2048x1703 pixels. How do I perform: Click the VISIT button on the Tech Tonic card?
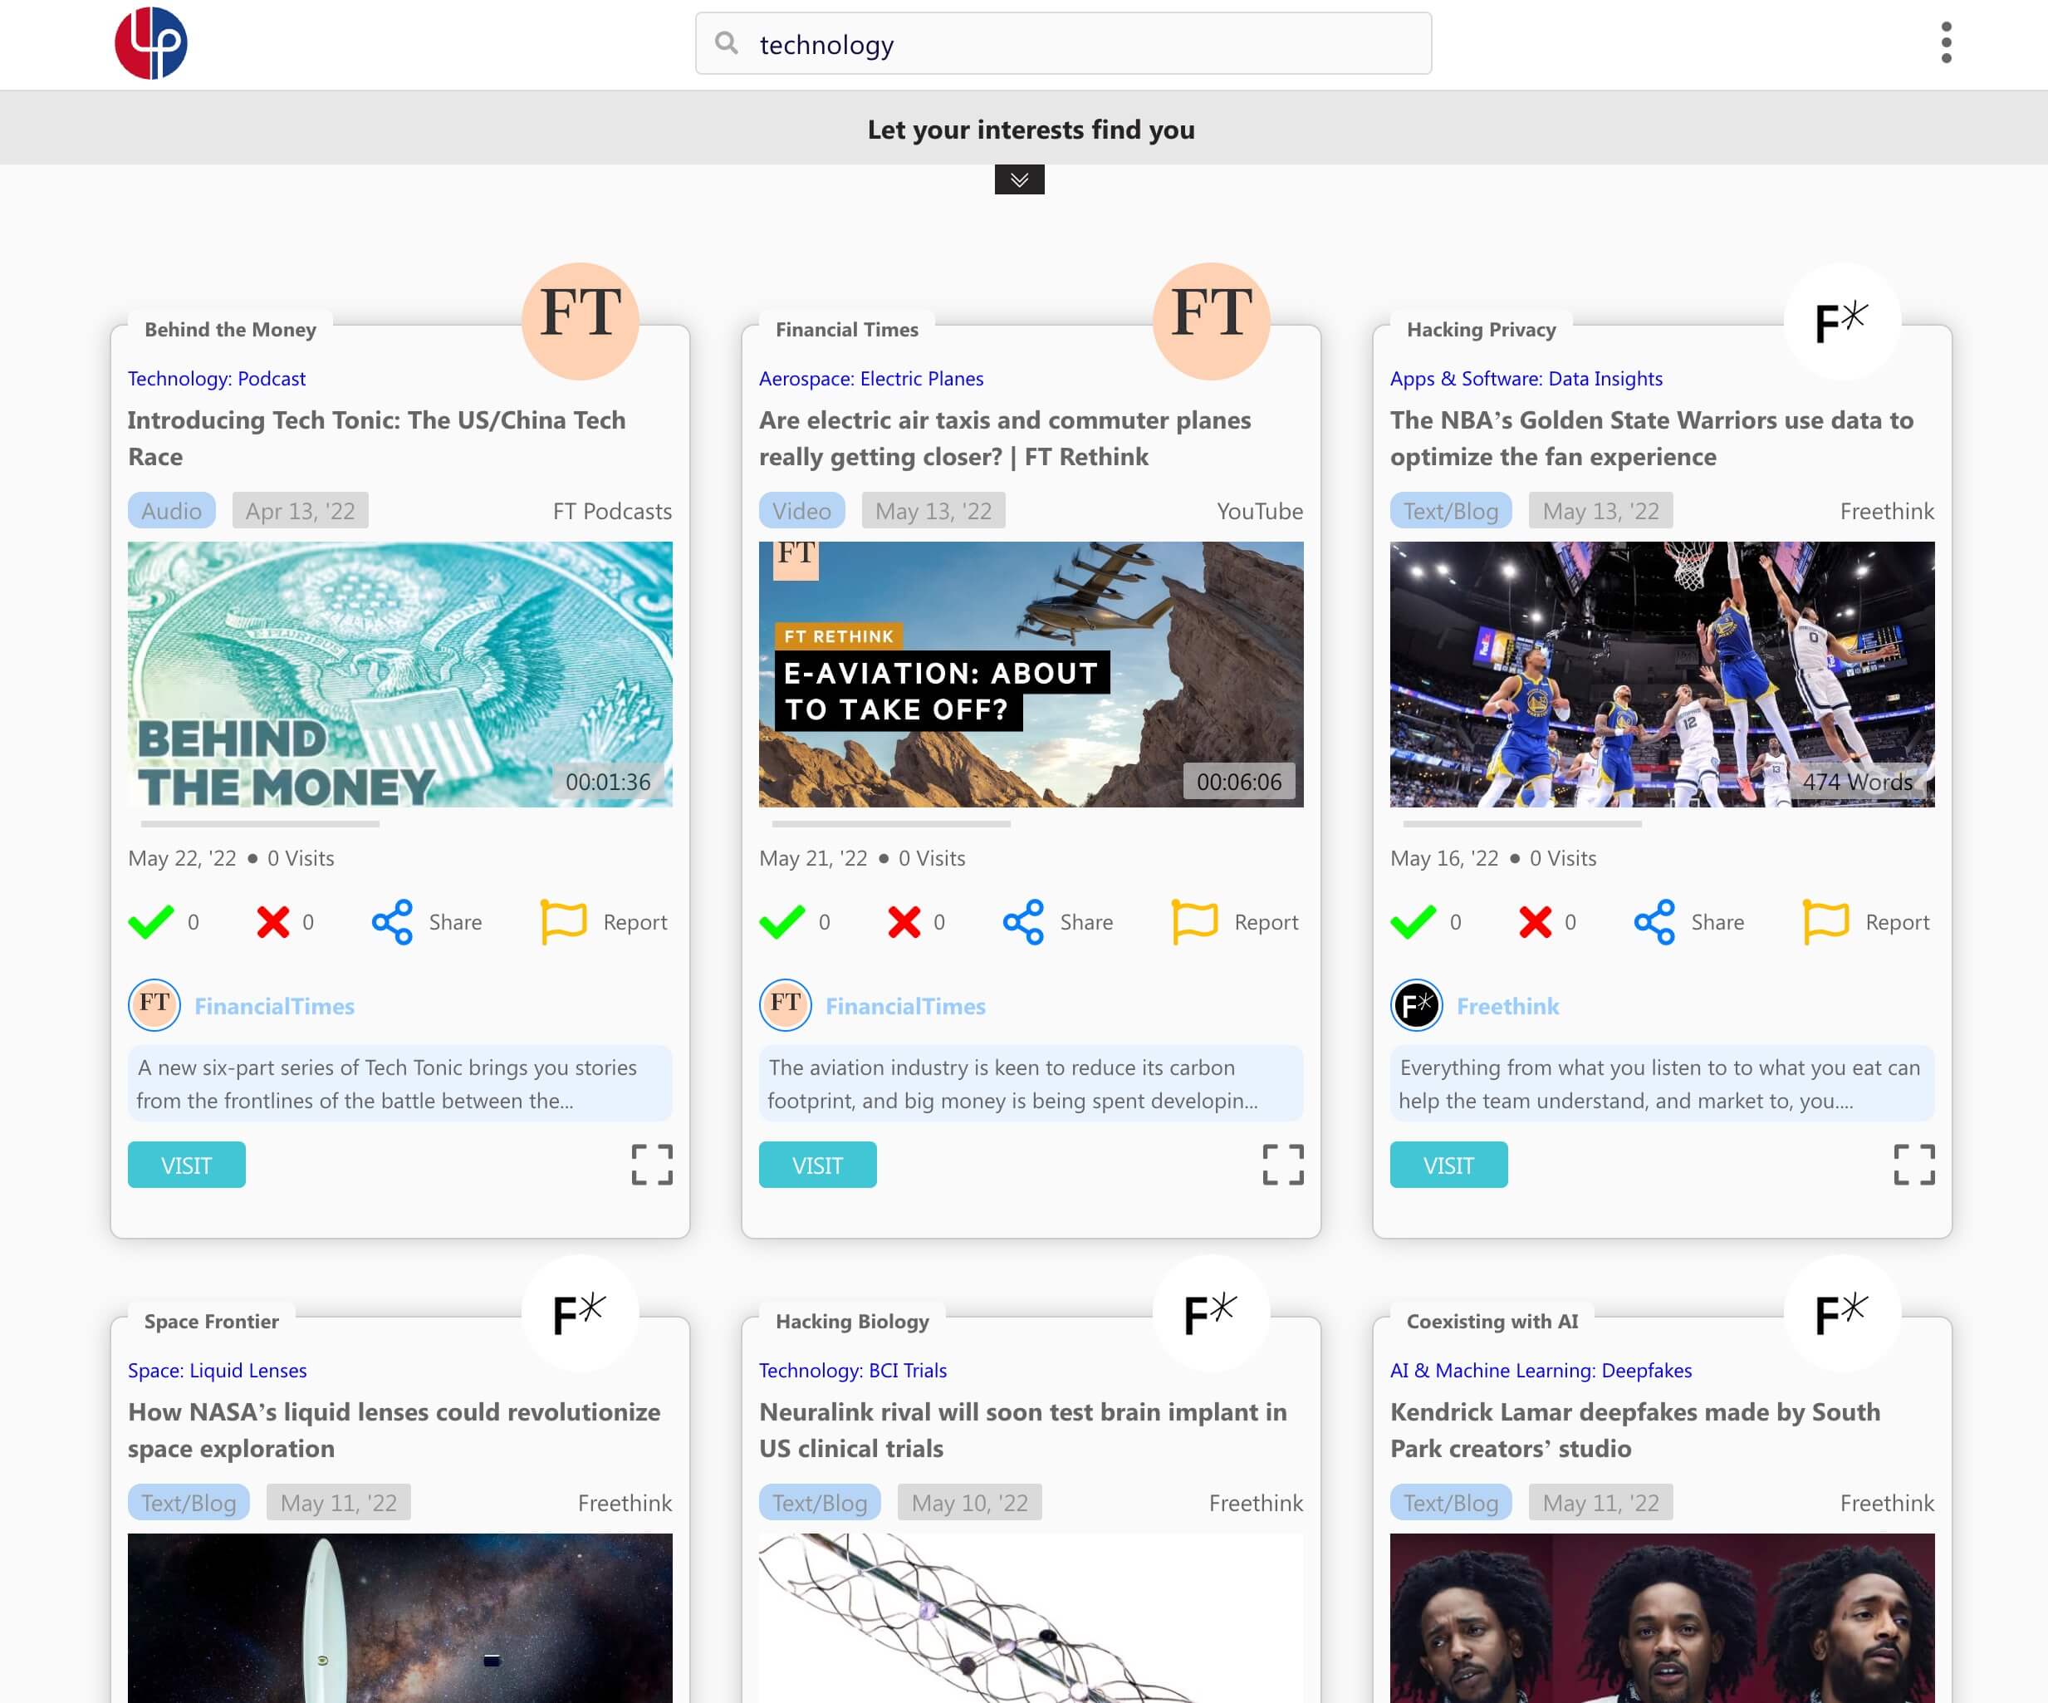pyautogui.click(x=186, y=1164)
